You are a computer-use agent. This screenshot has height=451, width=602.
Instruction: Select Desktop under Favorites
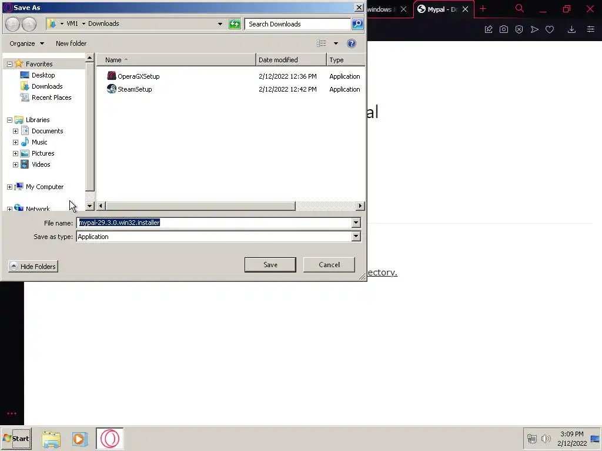point(38,75)
